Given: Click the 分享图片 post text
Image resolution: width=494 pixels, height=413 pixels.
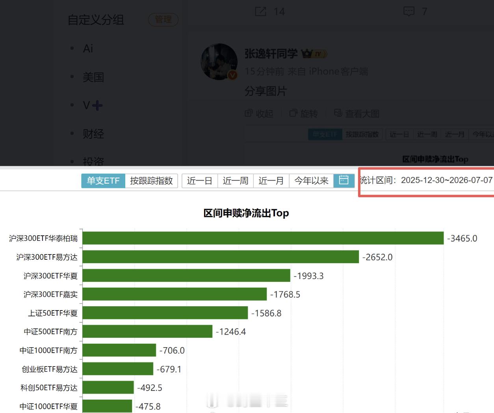Looking at the screenshot, I should point(266,91).
